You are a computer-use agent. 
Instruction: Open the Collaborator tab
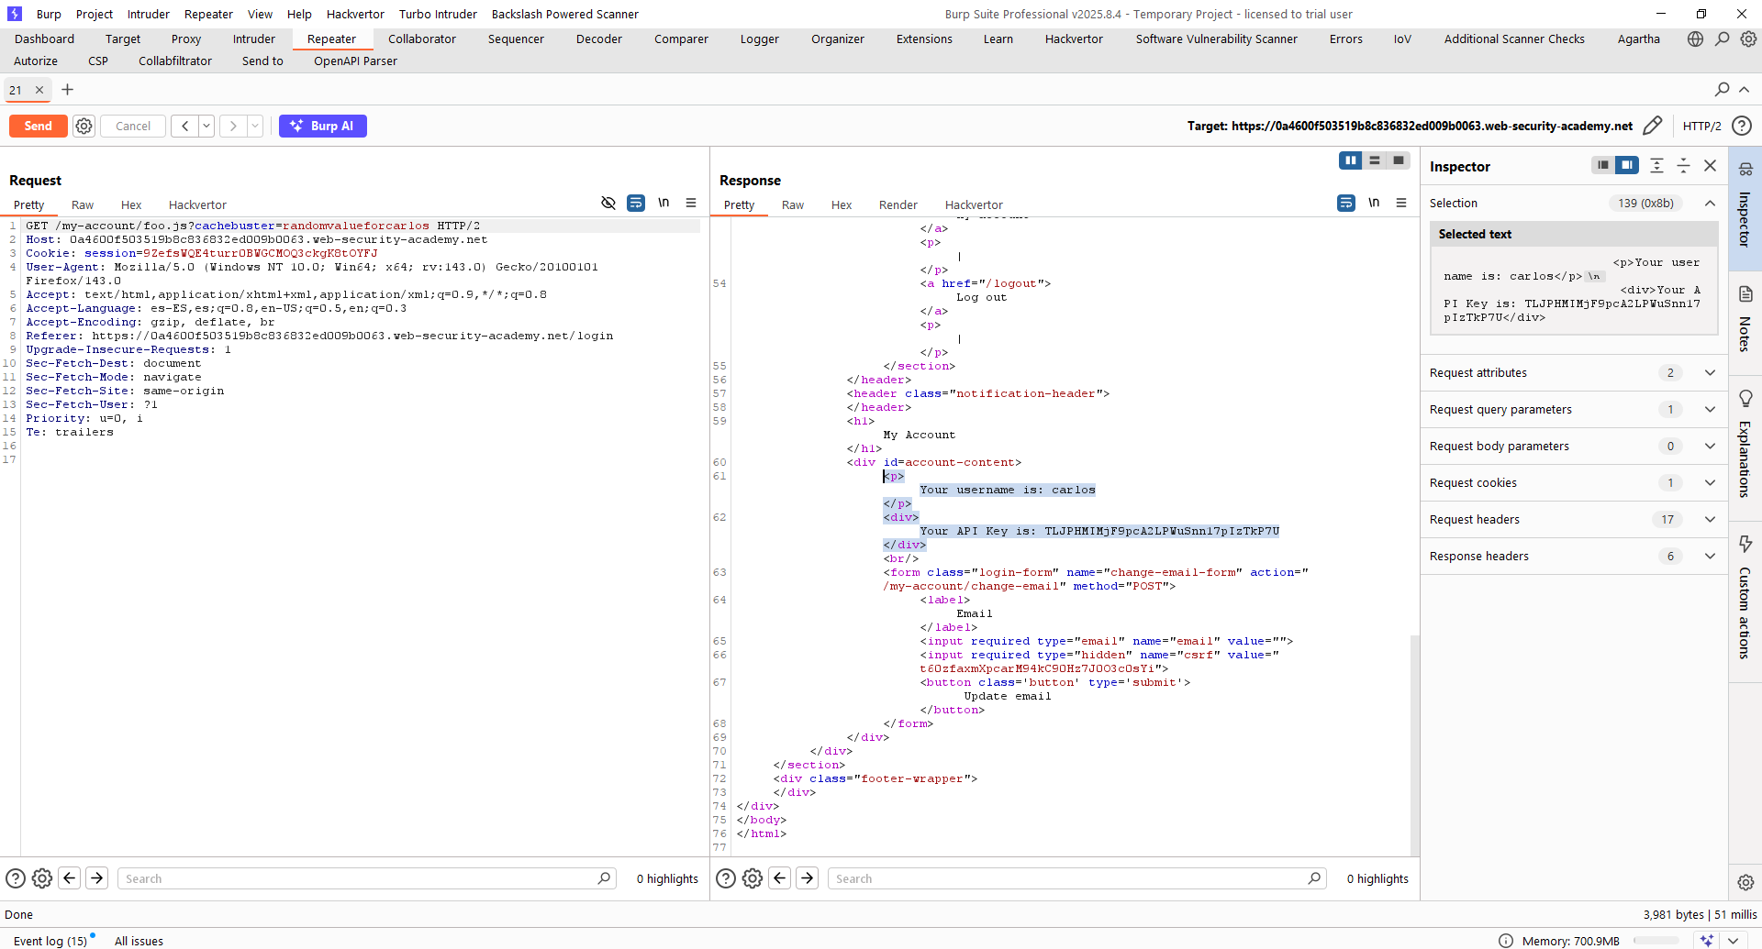pos(421,39)
